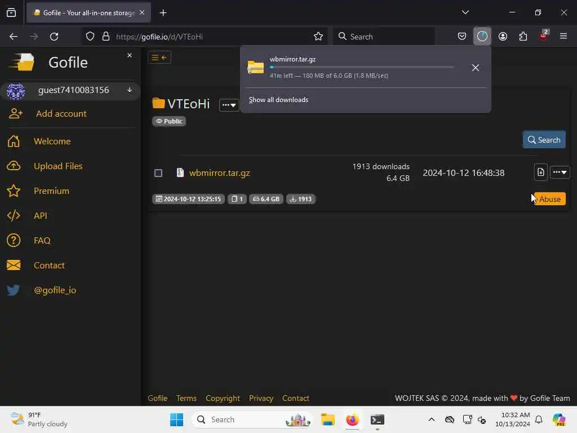Collapse the sidebar with the menu arrow button

[159, 58]
